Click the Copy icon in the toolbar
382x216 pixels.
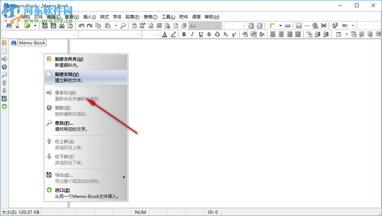98,26
